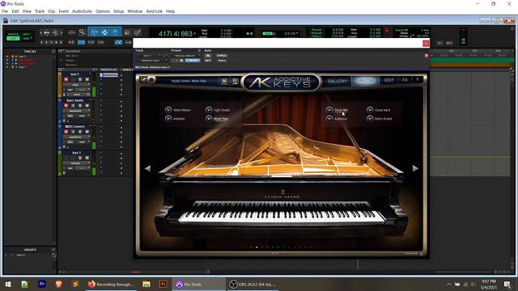
Task: Open the help question mark in Addictive Keys
Action: [418, 80]
